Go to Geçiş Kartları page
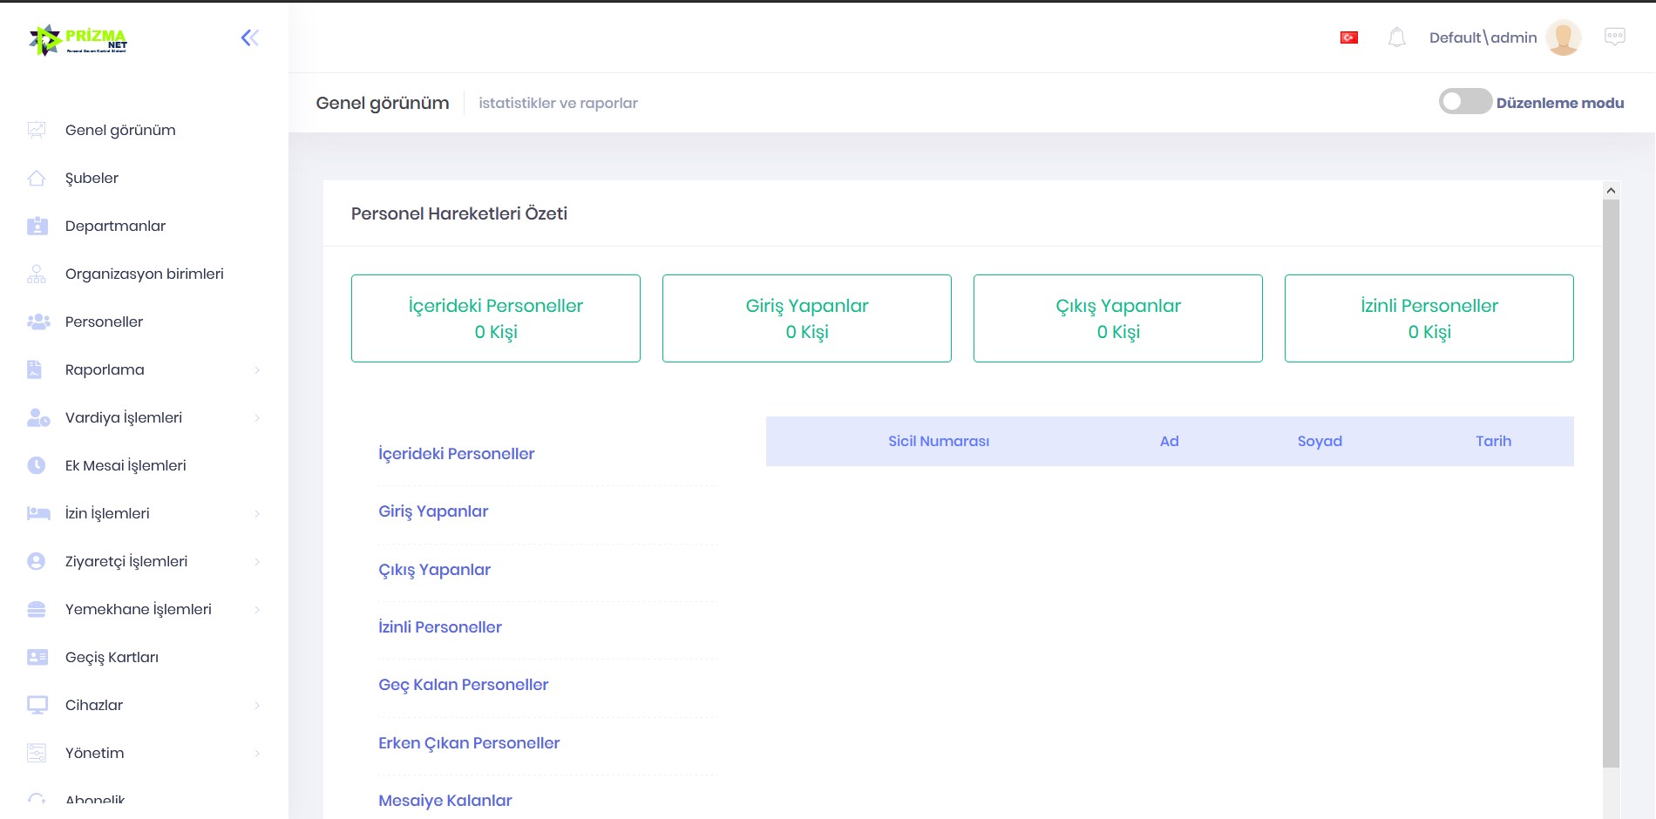The image size is (1656, 819). (x=112, y=657)
